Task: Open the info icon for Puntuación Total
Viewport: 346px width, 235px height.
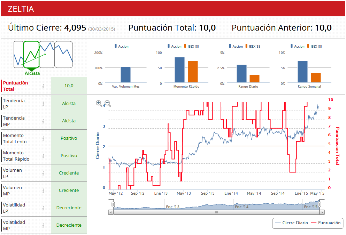Action: (x=43, y=86)
